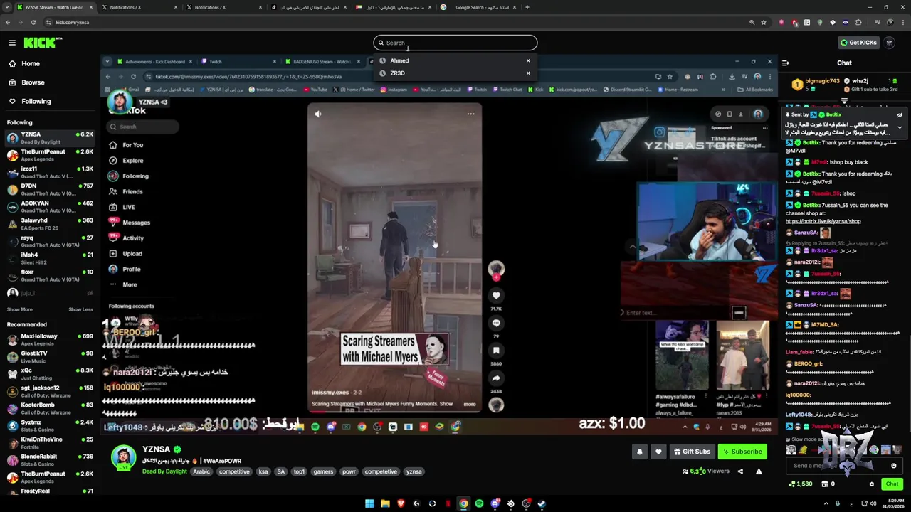Screen dimensions: 911x512
Task: Open channel points balance 1,530
Action: click(x=800, y=484)
